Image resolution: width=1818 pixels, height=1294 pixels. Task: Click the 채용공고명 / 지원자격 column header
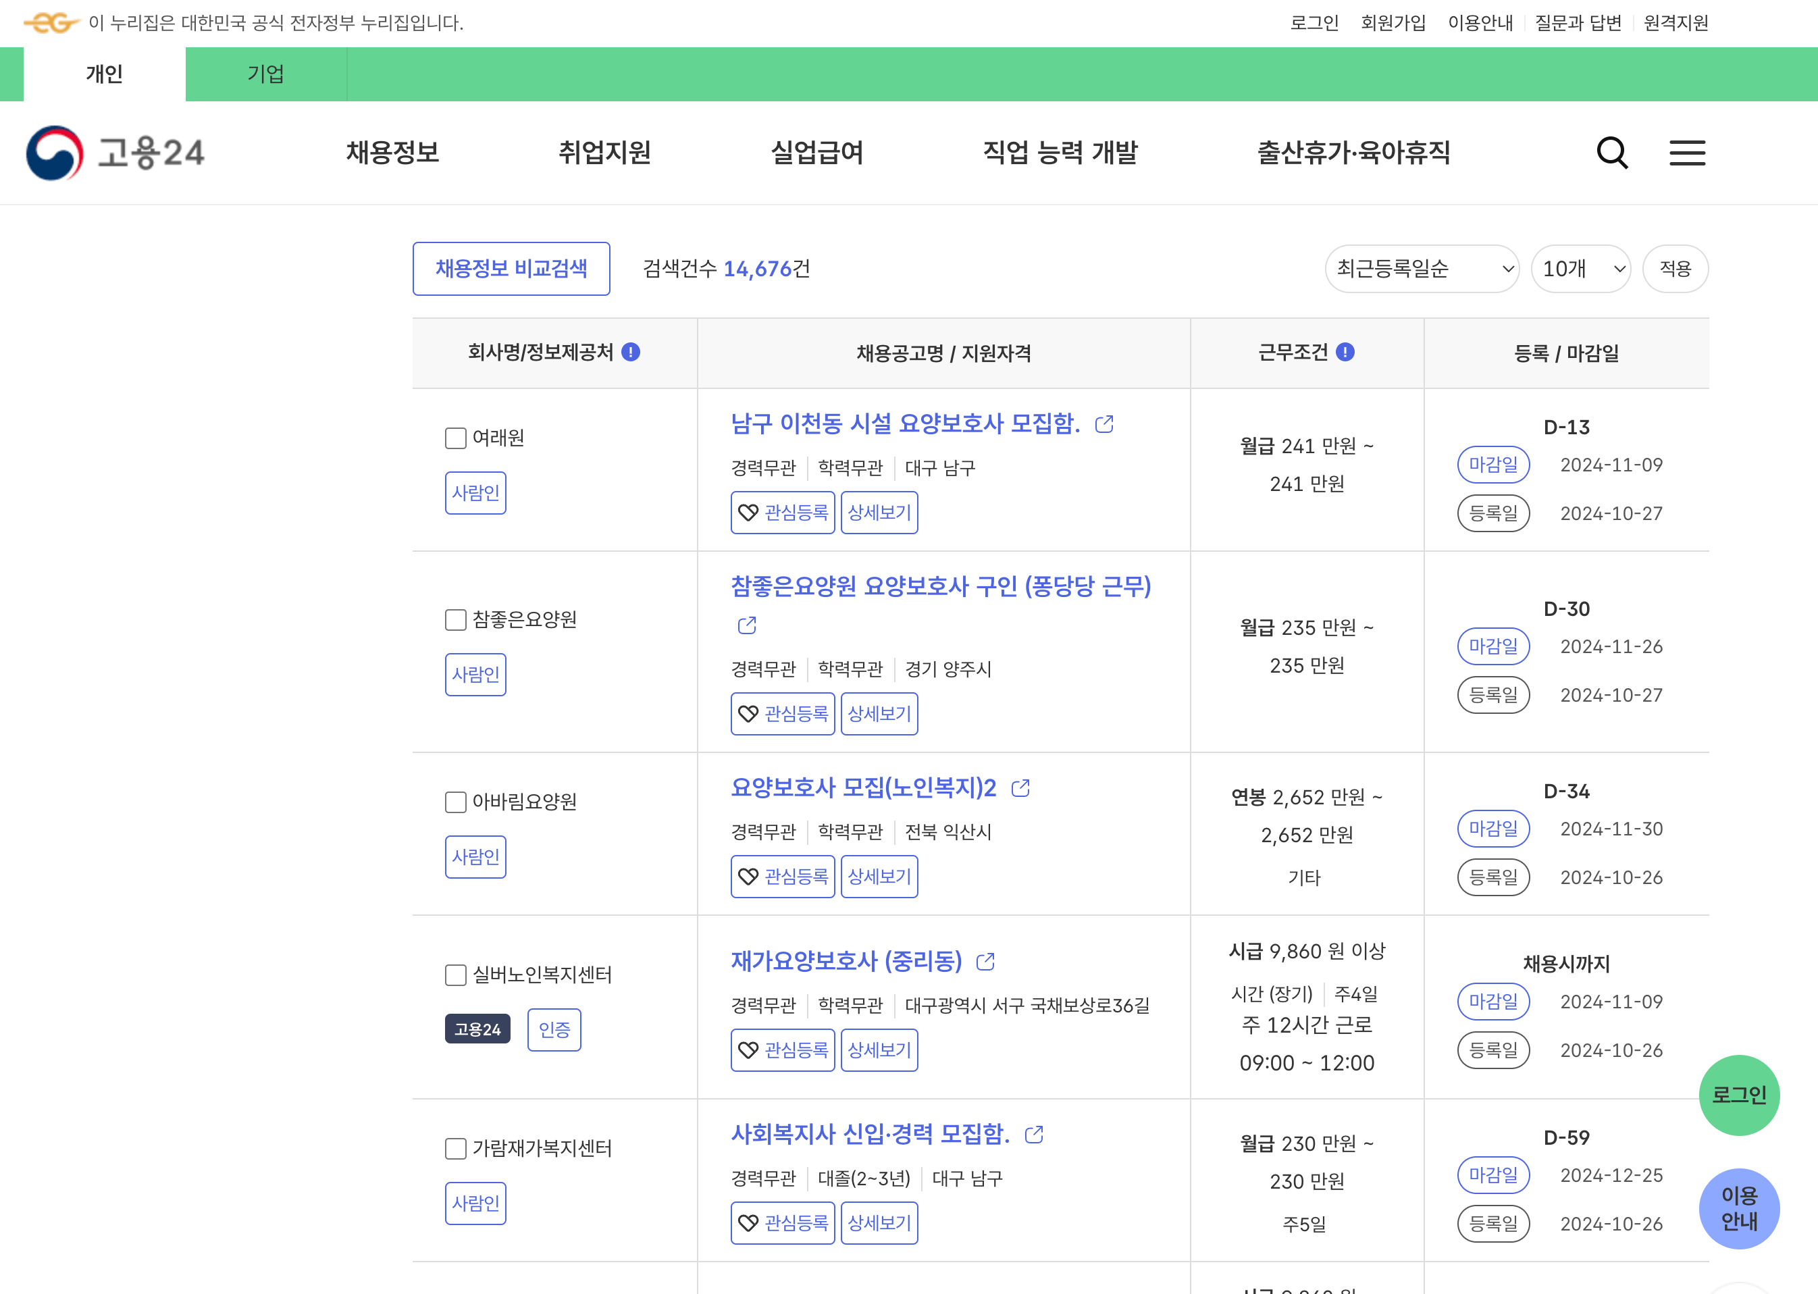944,353
